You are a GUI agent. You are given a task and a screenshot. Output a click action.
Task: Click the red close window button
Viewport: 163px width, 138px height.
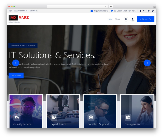pos(9,6)
